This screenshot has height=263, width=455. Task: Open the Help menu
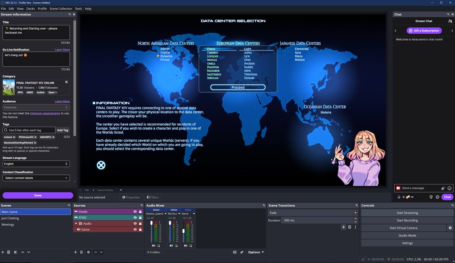tap(88, 8)
